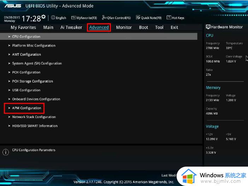Click the language globe icon
The image size is (248, 186).
53,18
